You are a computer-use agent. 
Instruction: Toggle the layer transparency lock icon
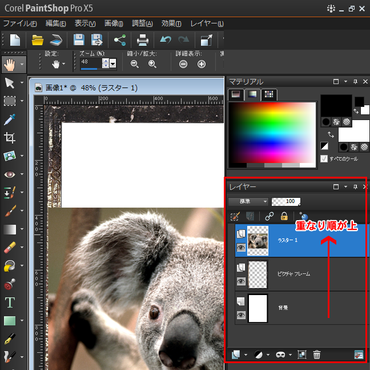(x=284, y=216)
